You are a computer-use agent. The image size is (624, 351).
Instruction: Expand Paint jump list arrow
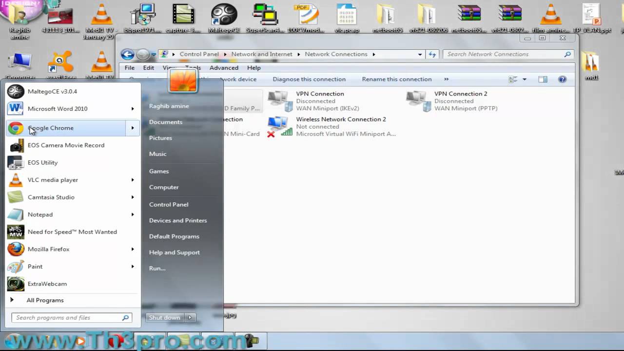tap(133, 266)
